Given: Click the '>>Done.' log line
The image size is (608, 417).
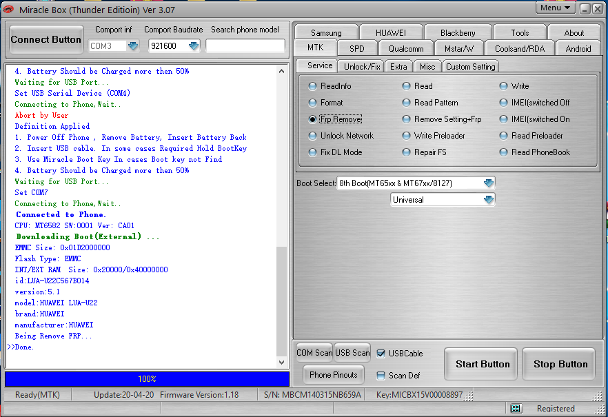Looking at the screenshot, I should pyautogui.click(x=21, y=347).
